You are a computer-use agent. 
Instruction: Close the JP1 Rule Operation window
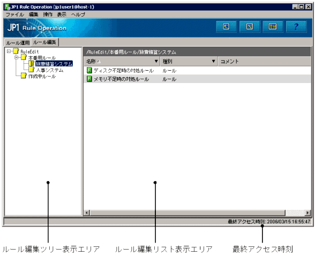coord(308,7)
